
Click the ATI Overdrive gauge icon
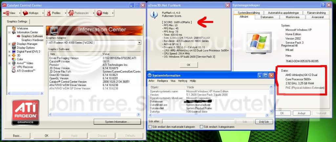click(14, 71)
